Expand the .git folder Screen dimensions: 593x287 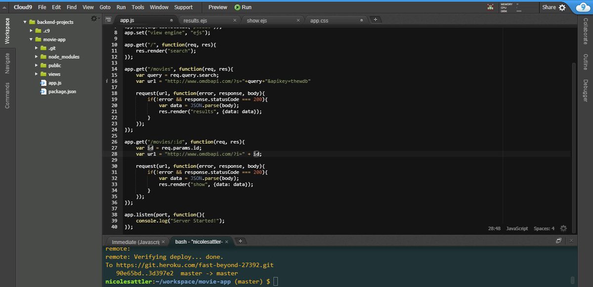[x=37, y=48]
